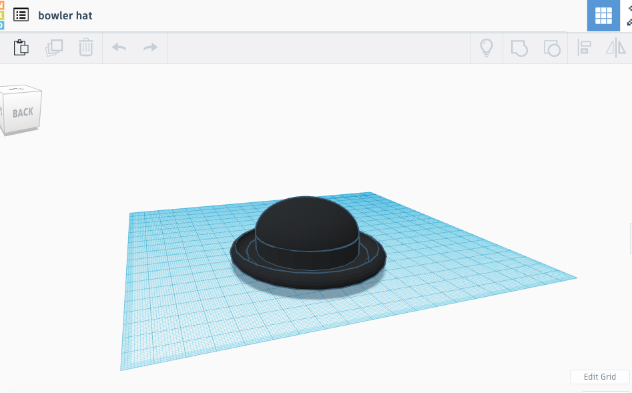Click the Group shapes icon

(519, 48)
